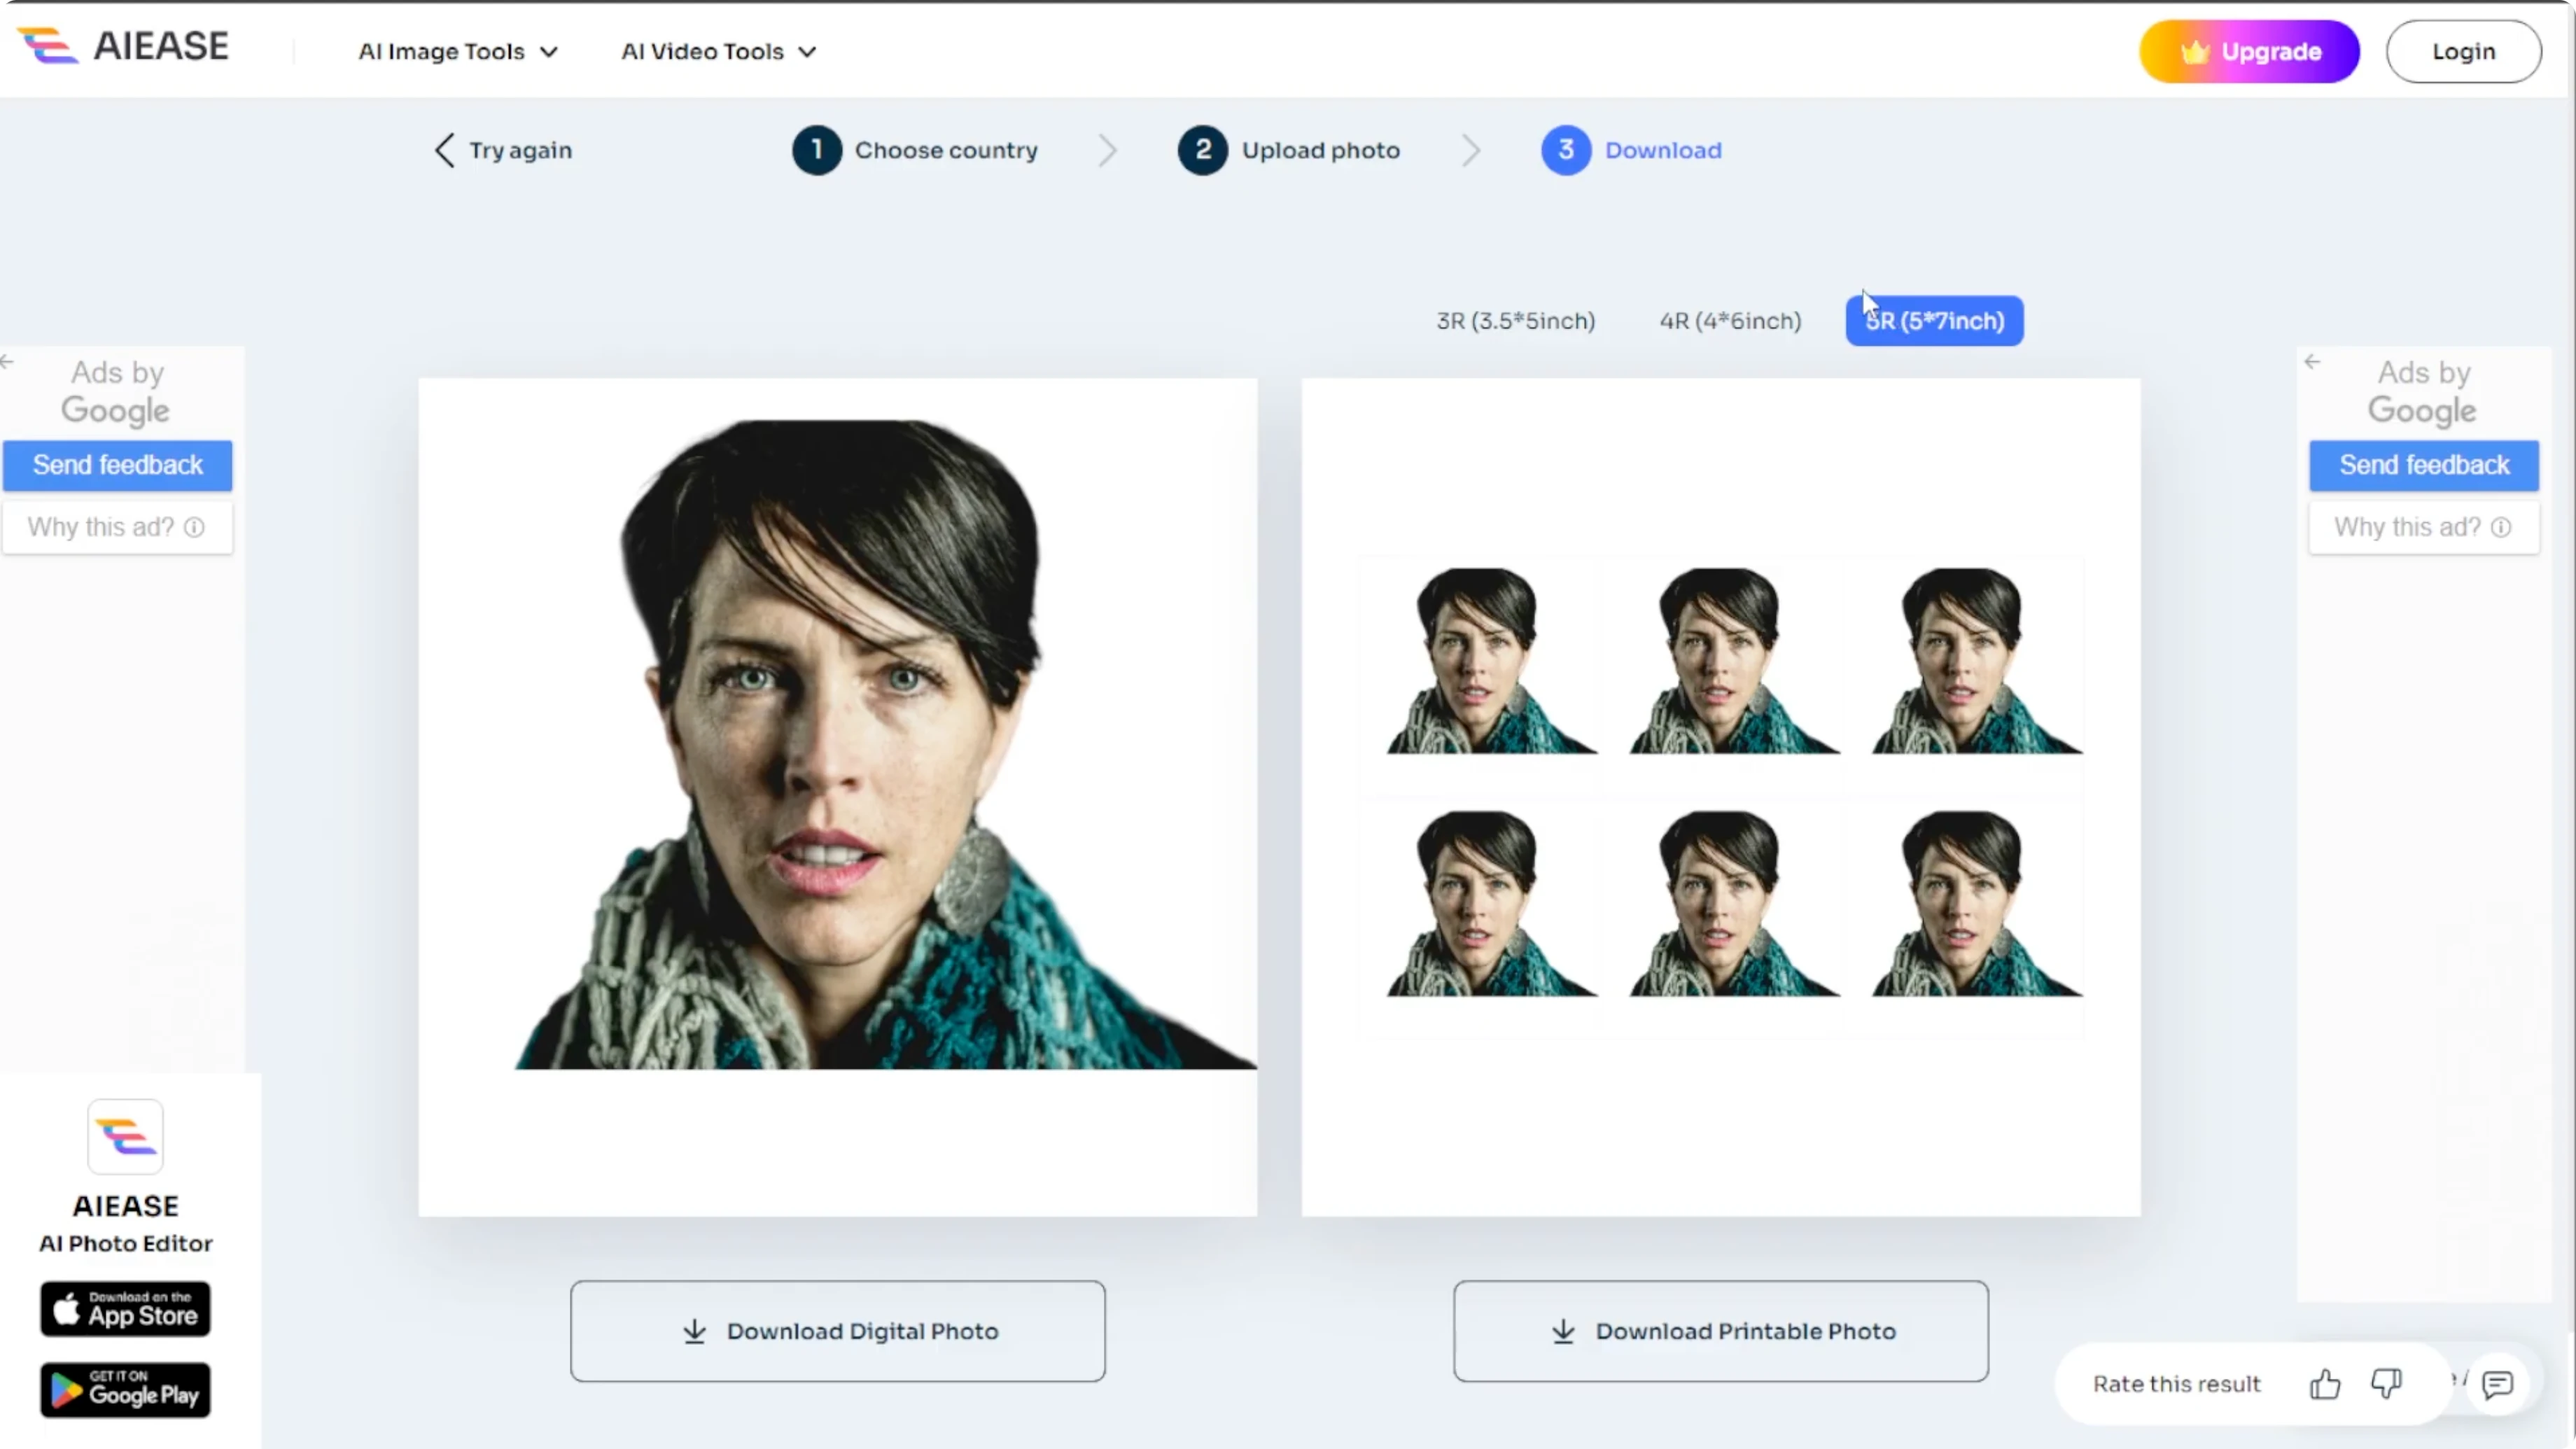Give thumbs up to rate result
The image size is (2576, 1449).
coord(2325,1384)
